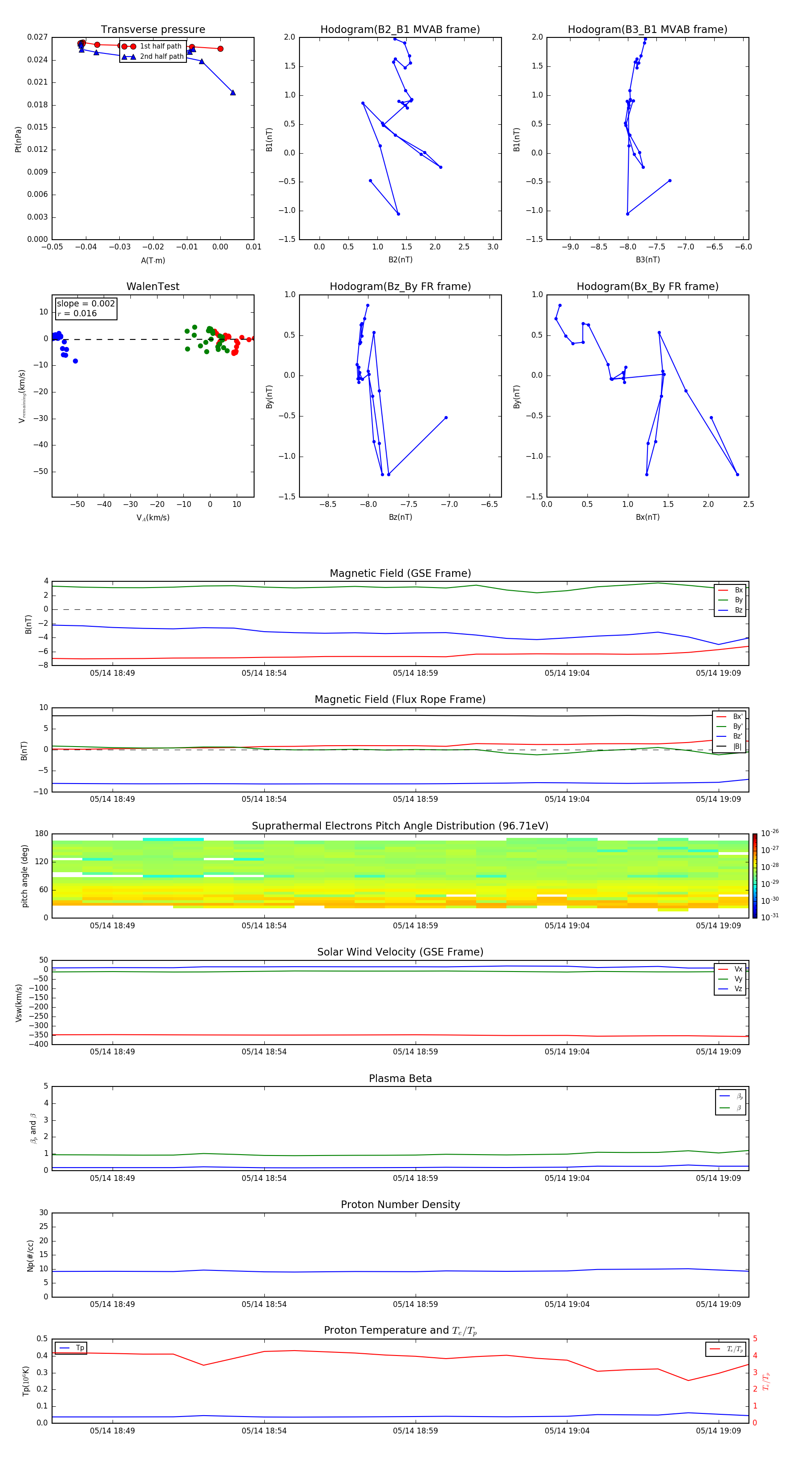Click the "Vsw(km/s)" y-axis label
The height and width of the screenshot is (1470, 801).
click(19, 1002)
